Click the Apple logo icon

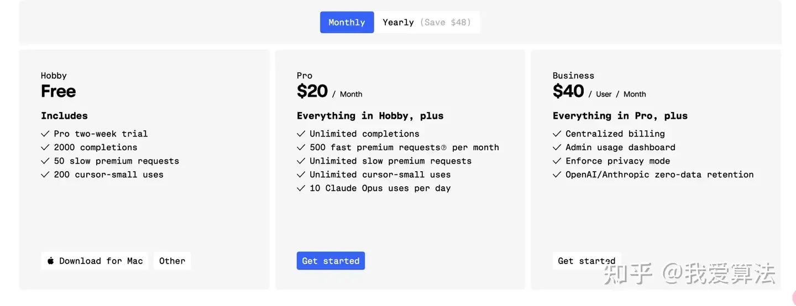click(x=51, y=261)
